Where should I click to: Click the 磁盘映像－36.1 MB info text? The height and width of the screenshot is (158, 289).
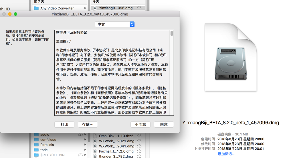(x=233, y=134)
